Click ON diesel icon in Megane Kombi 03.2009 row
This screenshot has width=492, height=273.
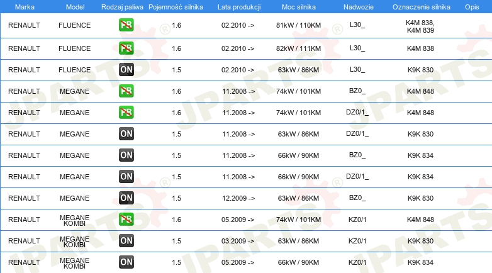[126, 241]
